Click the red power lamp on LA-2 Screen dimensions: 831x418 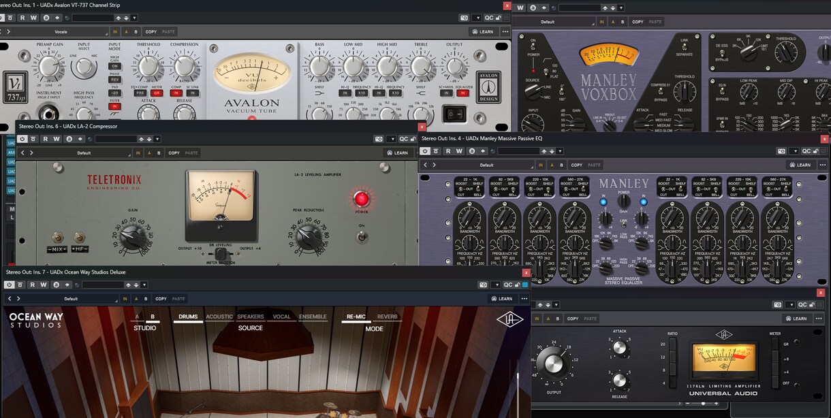pos(361,199)
